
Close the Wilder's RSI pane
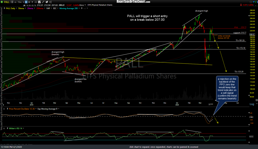[x=4, y=128]
